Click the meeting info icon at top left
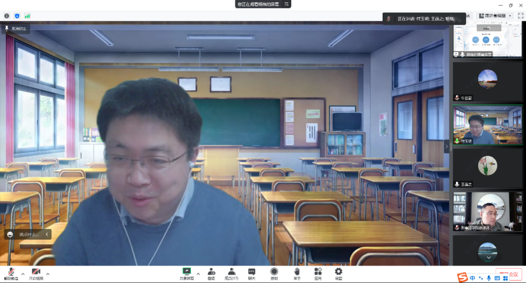The image size is (526, 283). (x=7, y=16)
